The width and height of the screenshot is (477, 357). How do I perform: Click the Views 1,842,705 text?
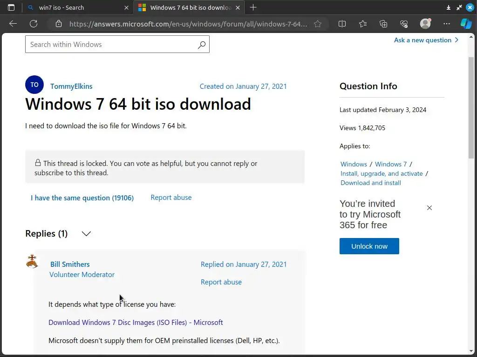pyautogui.click(x=362, y=128)
